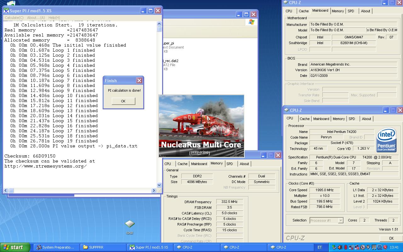The image size is (403, 252).
Task: Click the DRAM Frequency 332.5 MHz field
Action: [230, 202]
